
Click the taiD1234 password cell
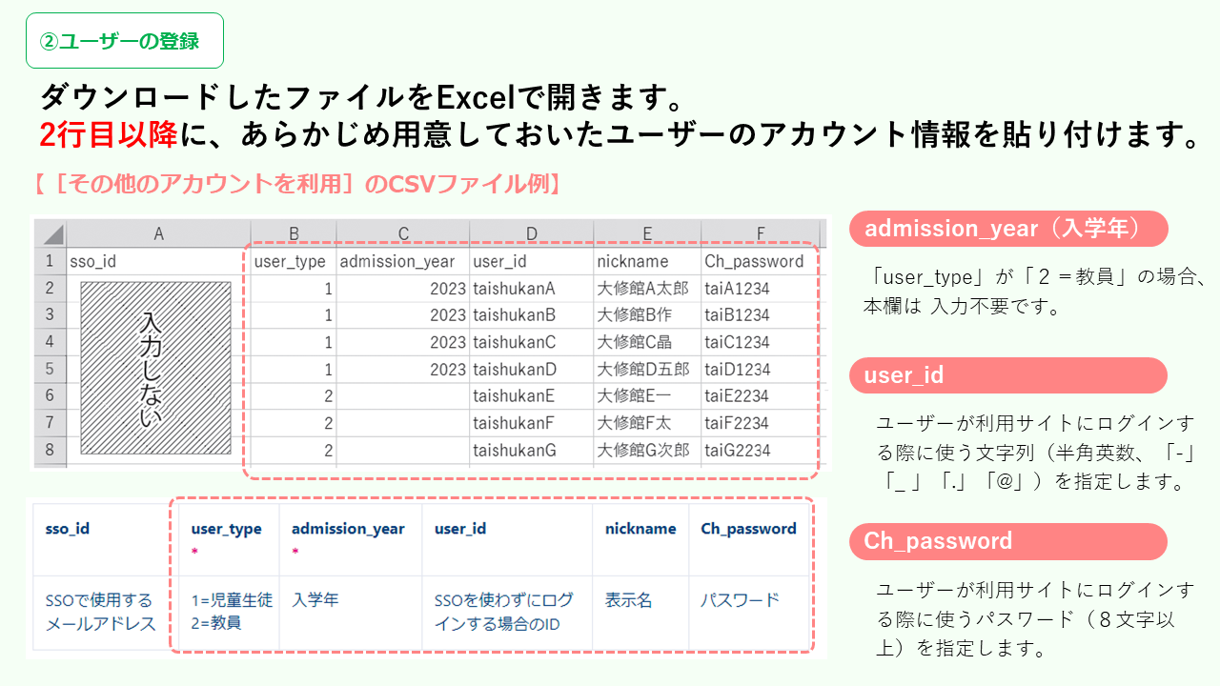(760, 369)
